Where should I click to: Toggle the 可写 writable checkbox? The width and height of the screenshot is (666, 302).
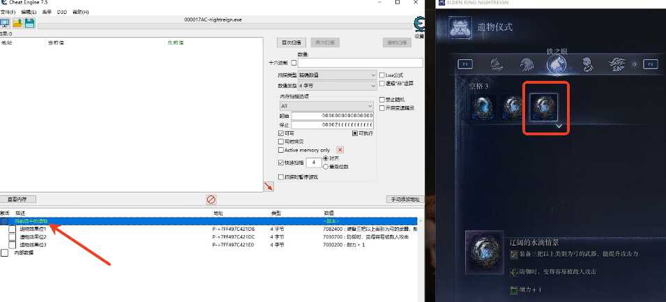tap(281, 133)
